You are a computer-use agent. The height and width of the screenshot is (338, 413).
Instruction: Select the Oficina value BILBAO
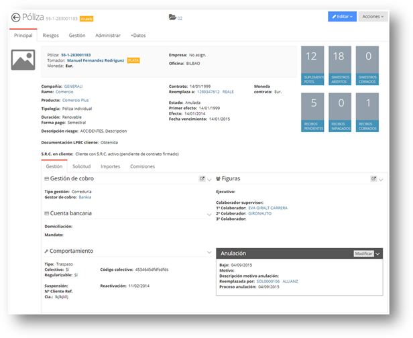[193, 64]
